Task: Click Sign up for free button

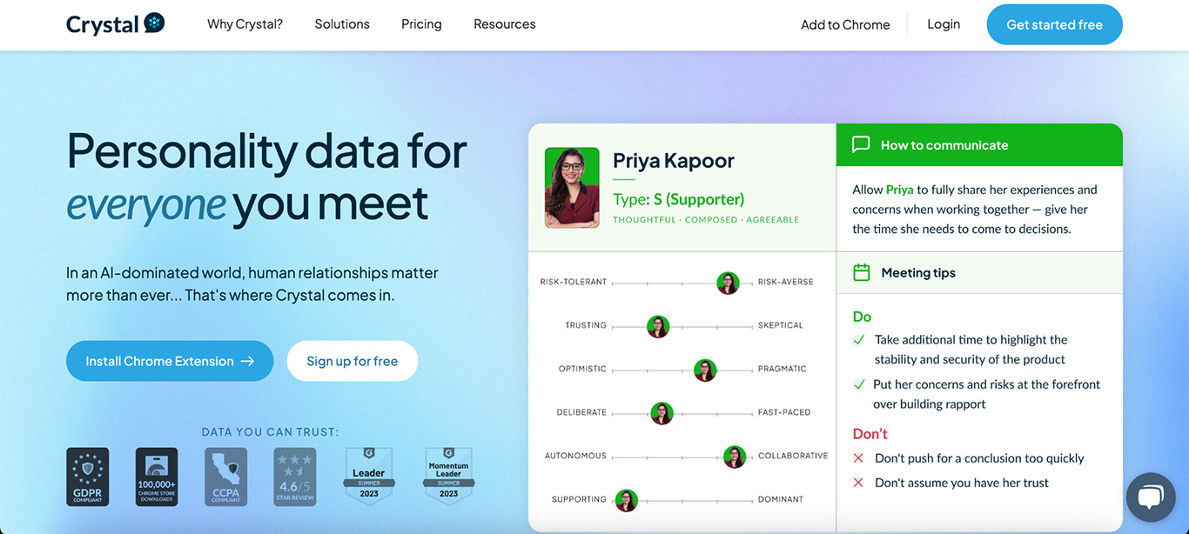Action: coord(353,361)
